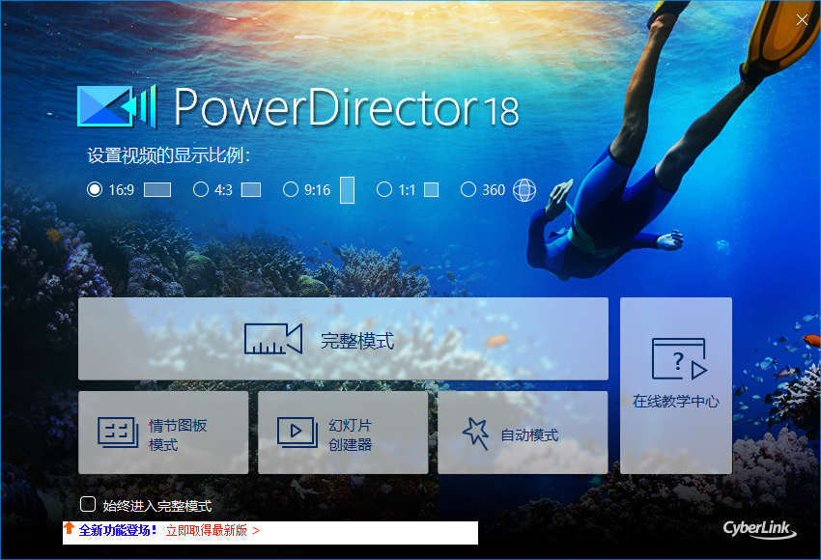Select the 1:1 aspect ratio radio button
This screenshot has width=821, height=560.
click(x=384, y=189)
